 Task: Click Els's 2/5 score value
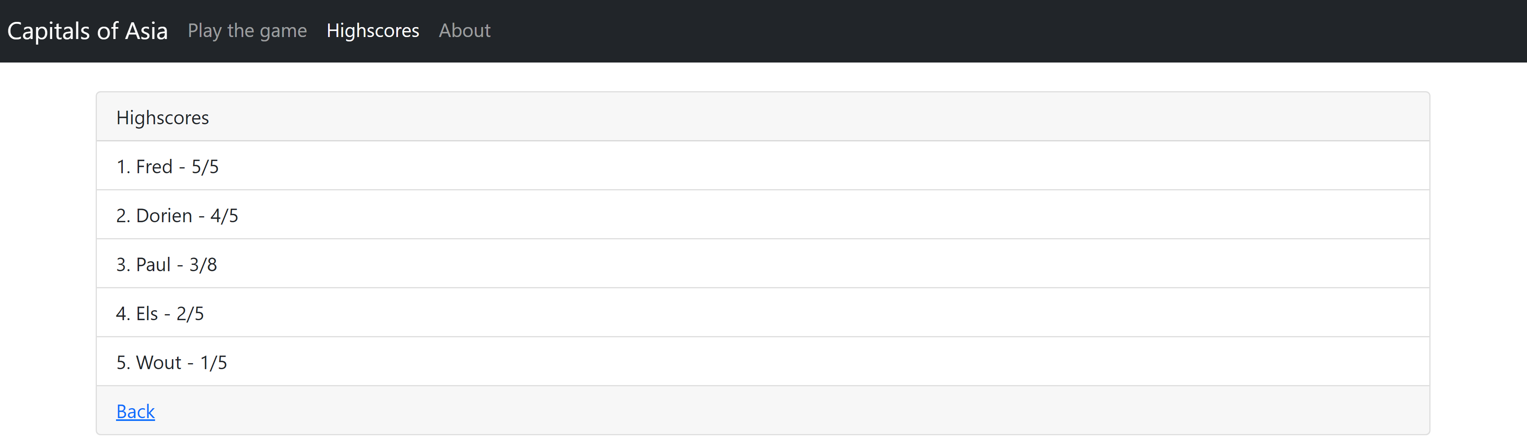190,313
